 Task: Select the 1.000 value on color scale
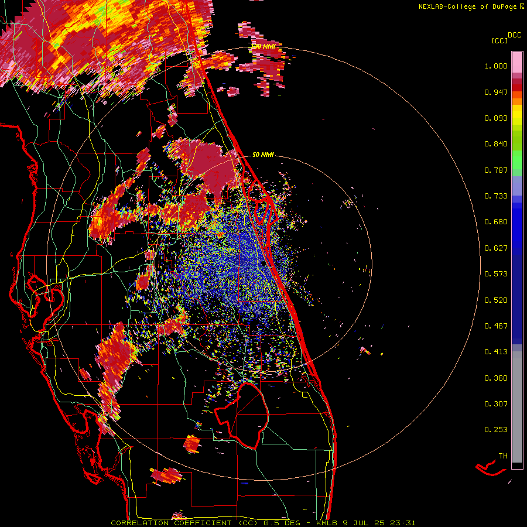tap(496, 66)
